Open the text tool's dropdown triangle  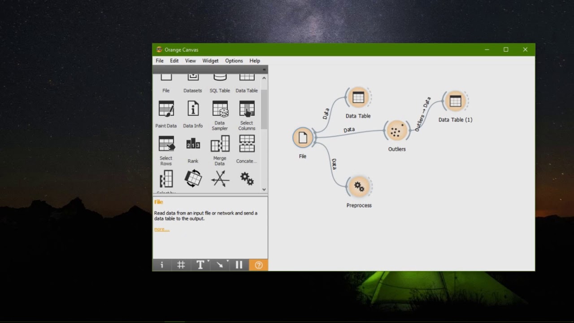click(x=209, y=261)
